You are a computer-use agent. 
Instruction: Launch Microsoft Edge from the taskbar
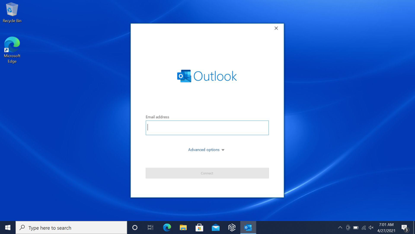[167, 228]
